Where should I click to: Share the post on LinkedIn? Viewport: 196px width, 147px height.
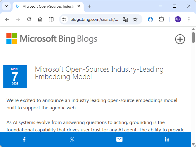(x=167, y=139)
